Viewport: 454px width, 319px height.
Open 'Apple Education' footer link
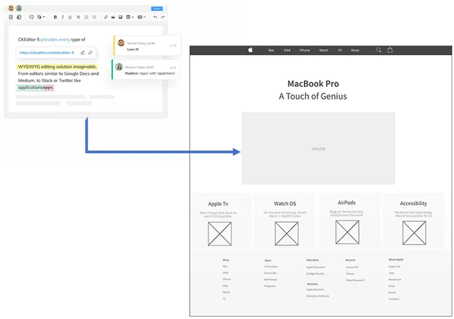click(316, 267)
